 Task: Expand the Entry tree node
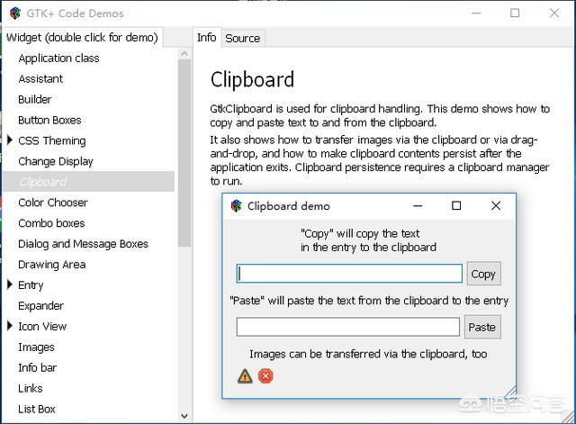click(x=10, y=284)
